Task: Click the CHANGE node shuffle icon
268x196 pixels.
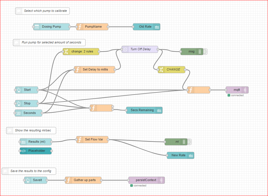Action: pos(161,69)
